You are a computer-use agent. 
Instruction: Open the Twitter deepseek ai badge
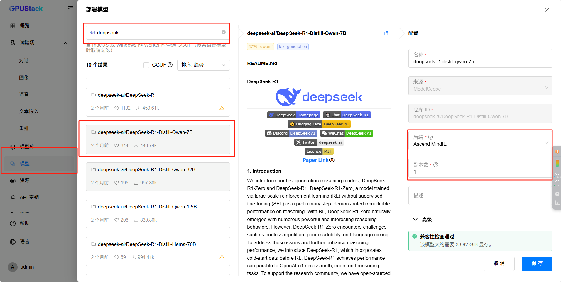click(x=319, y=142)
